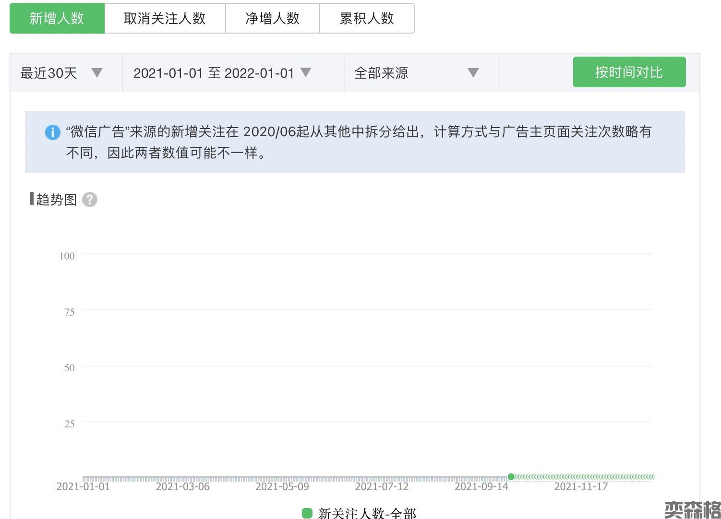Click the gray chart baseline above 2021-05-09
721x519 pixels.
pyautogui.click(x=282, y=478)
